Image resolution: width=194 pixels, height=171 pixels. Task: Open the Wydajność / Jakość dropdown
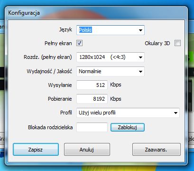(x=111, y=71)
